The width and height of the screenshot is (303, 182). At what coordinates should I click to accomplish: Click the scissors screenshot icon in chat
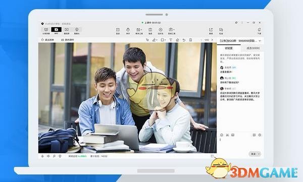coord(227,135)
